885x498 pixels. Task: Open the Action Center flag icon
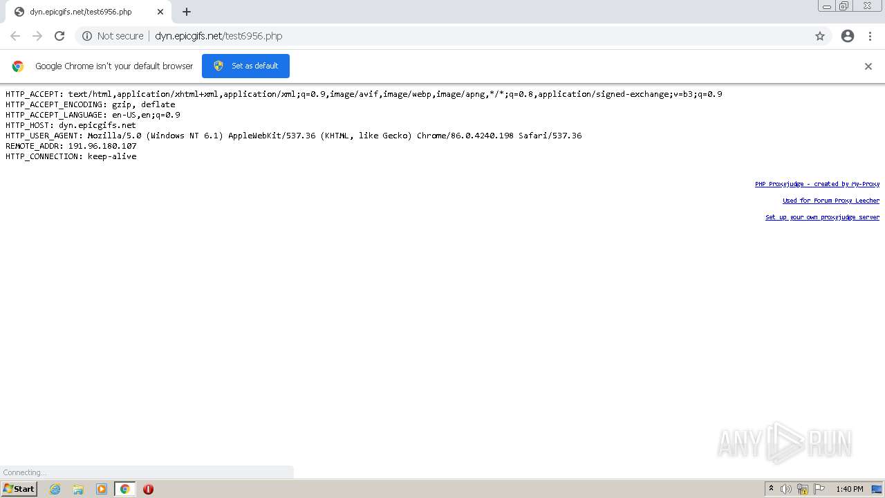819,489
